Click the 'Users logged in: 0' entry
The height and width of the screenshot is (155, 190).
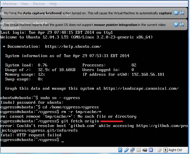coord(108,70)
